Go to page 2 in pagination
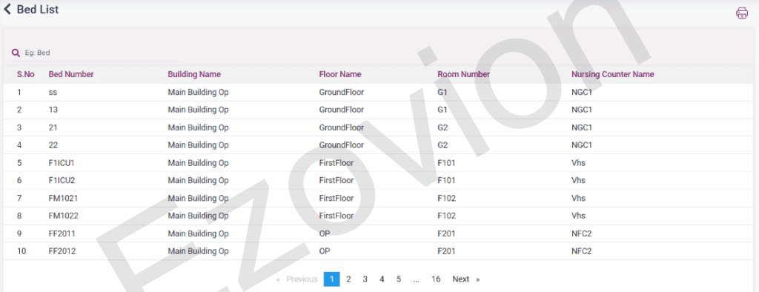Screen dimensions: 759x292 pos(348,279)
